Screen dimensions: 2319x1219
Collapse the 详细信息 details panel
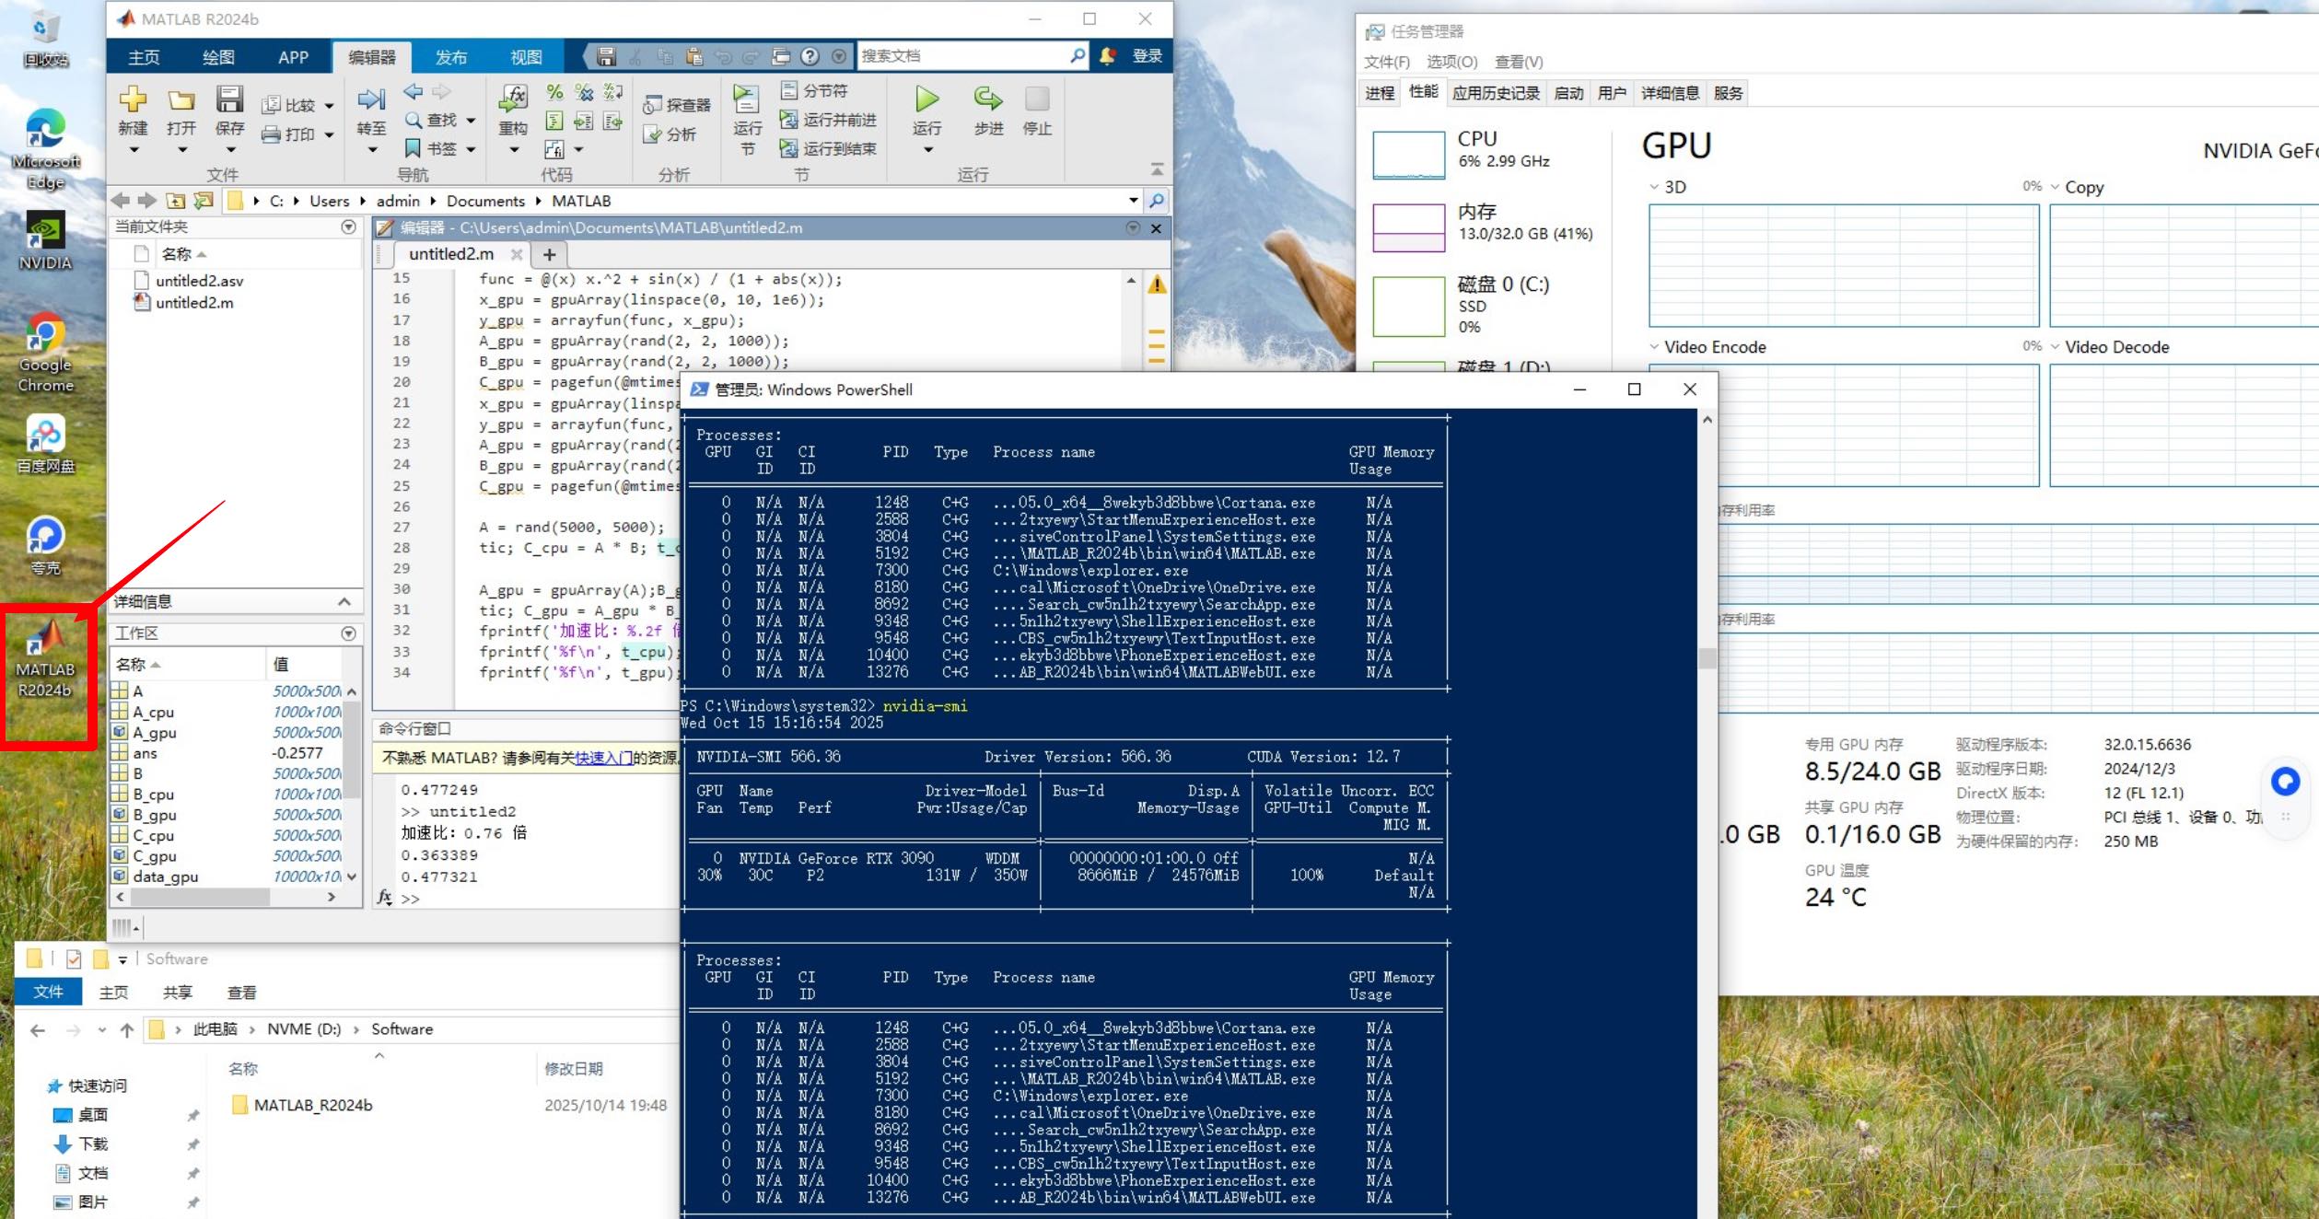click(344, 601)
